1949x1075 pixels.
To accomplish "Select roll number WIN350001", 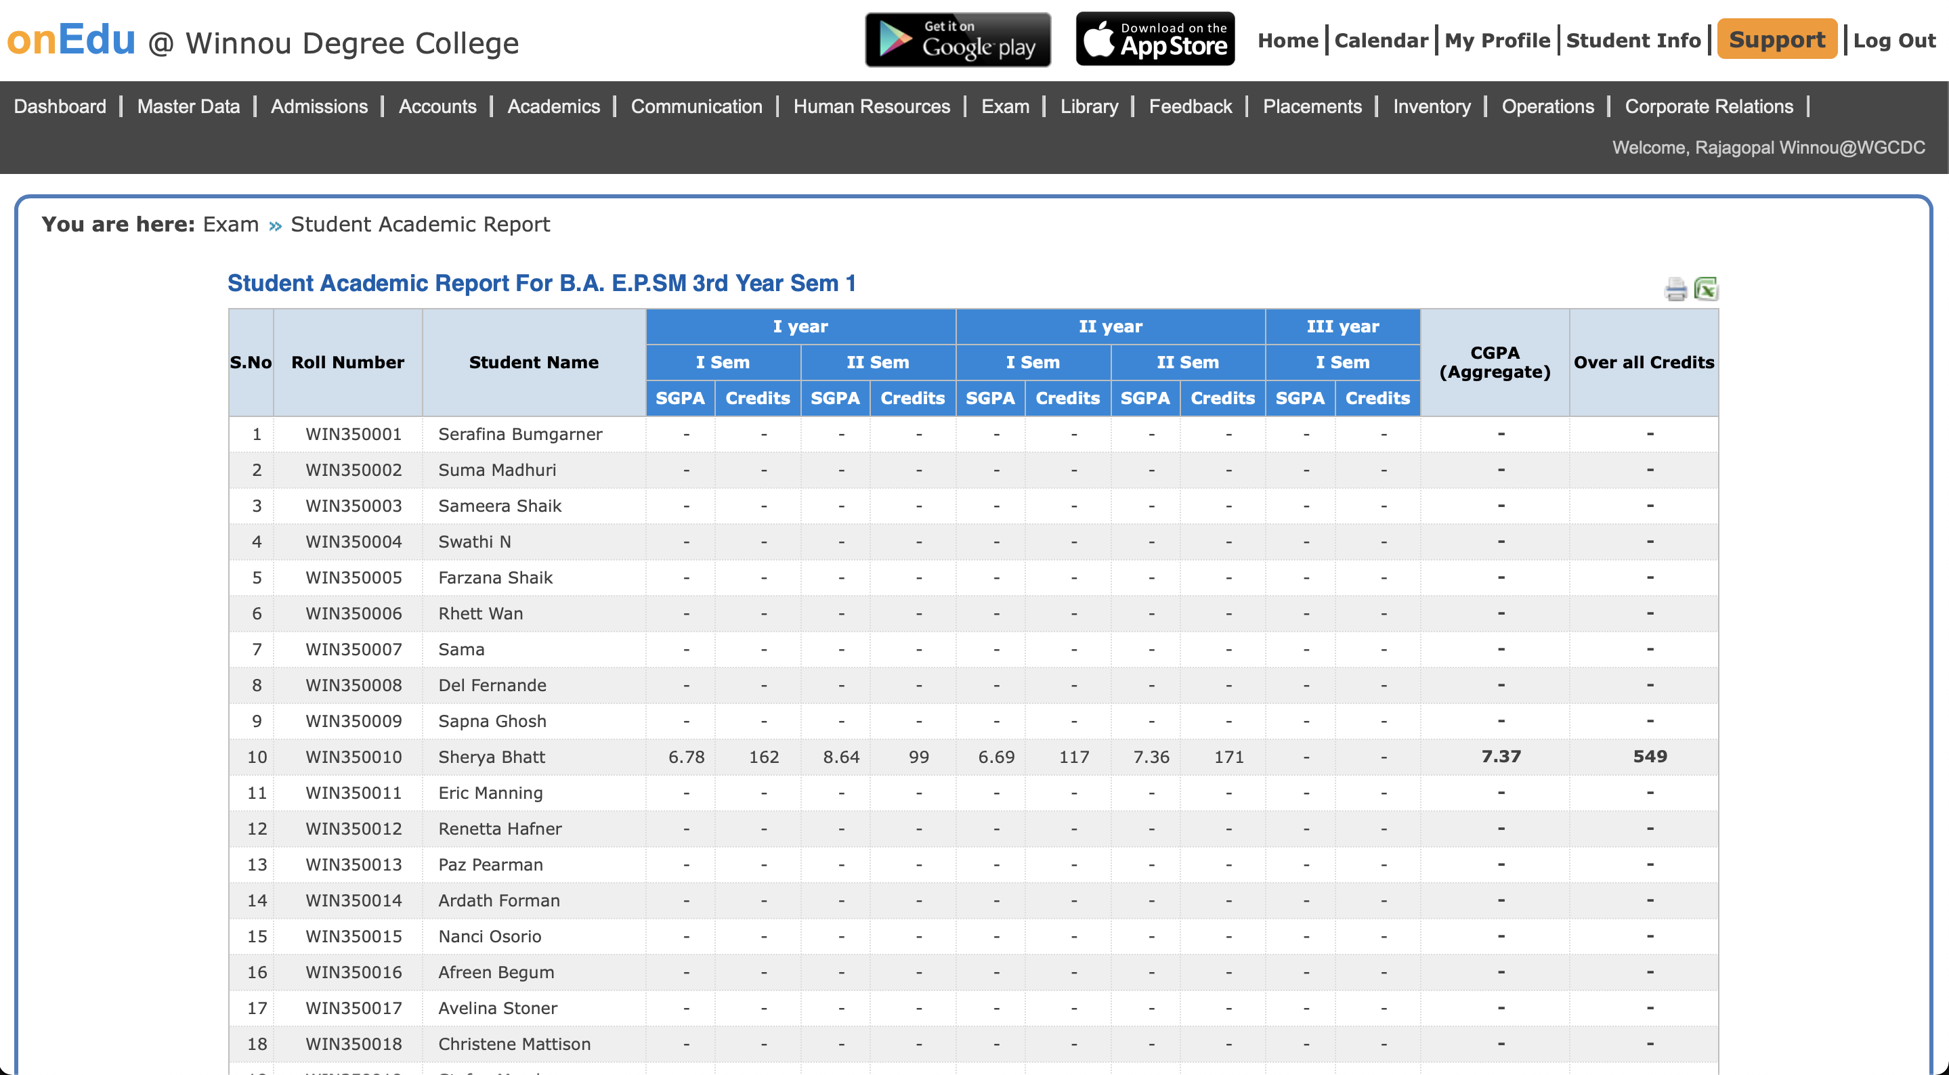I will click(x=354, y=434).
